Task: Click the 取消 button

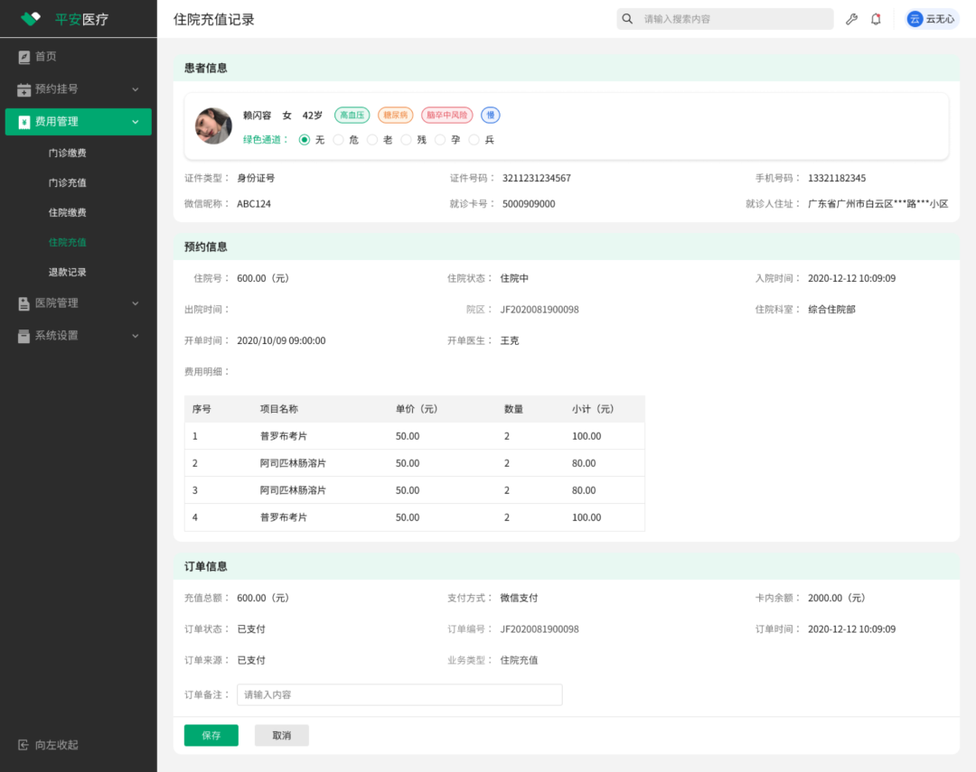Action: pos(282,736)
